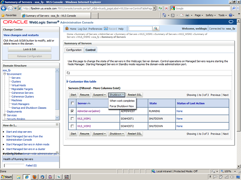
Task: Click the refresh icon above Customize this table
Action: (x=68, y=73)
